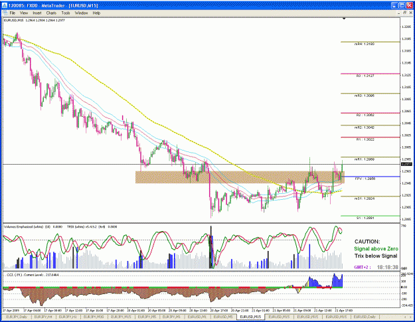This screenshot has height=322, width=415.
Task: Select the brown shaded rectangle zone on the chart
Action: click(x=240, y=177)
